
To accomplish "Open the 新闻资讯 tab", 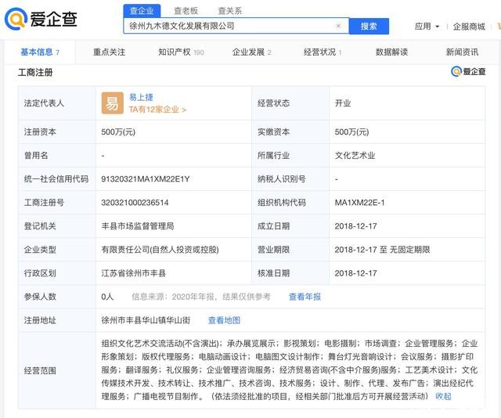I will pos(462,52).
